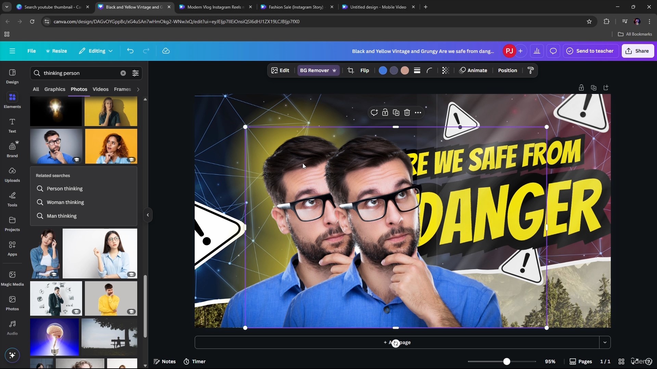
Task: Add comment from floating toolbar
Action: pos(374,113)
